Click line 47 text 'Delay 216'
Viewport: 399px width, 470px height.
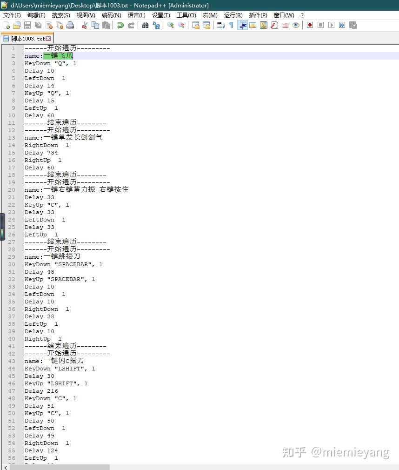[41, 391]
